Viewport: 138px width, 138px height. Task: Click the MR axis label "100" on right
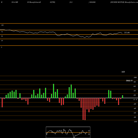[x=135, y=78]
